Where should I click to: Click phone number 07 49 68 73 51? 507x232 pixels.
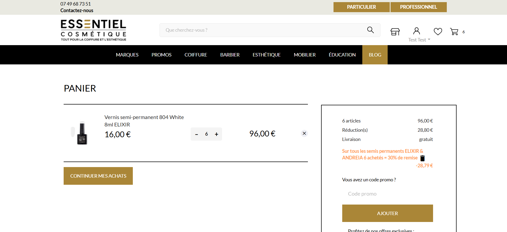tap(76, 4)
